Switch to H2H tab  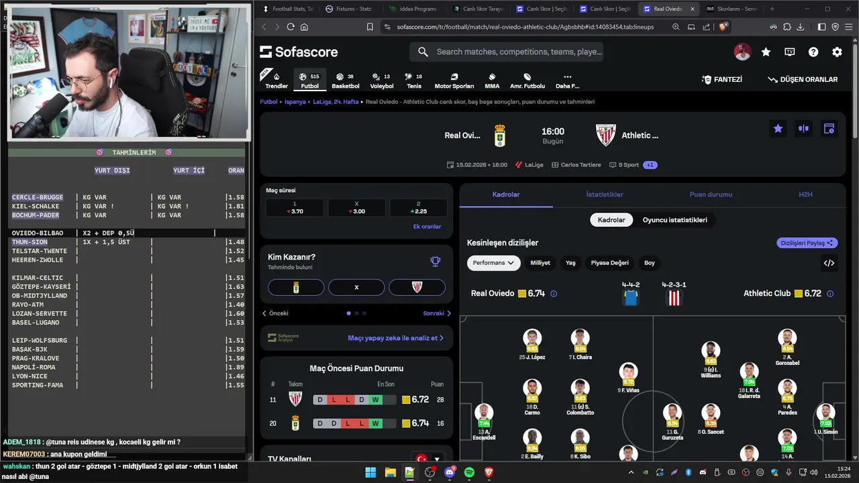(805, 195)
